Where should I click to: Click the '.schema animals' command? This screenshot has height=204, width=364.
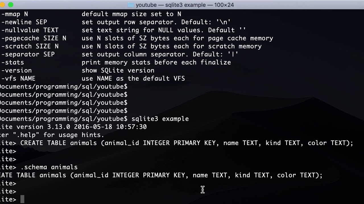click(x=49, y=167)
